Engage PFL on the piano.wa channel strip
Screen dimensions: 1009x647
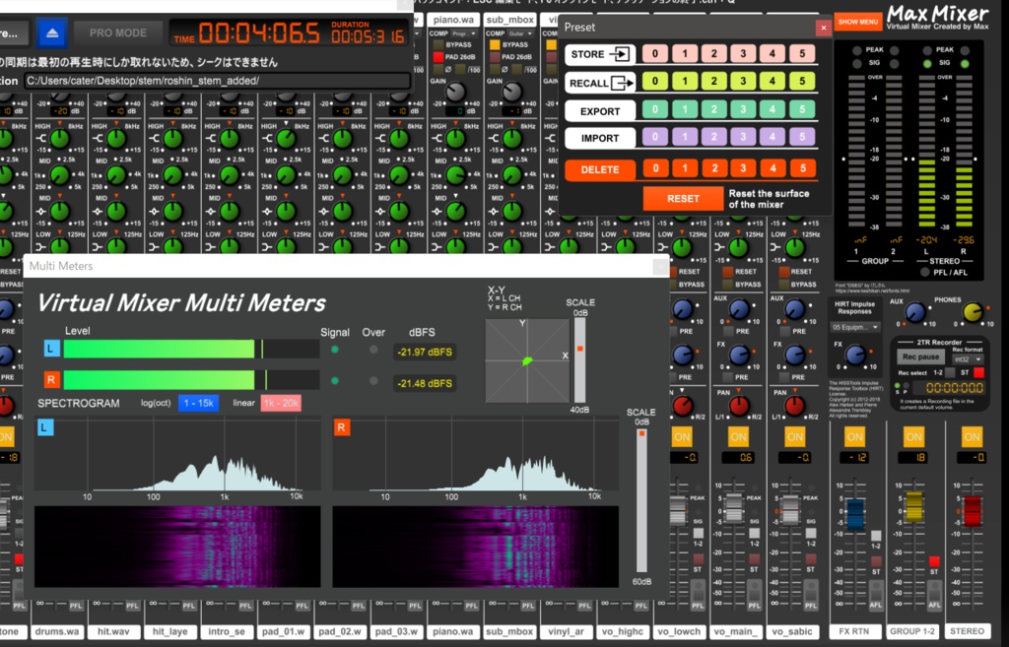click(x=471, y=607)
